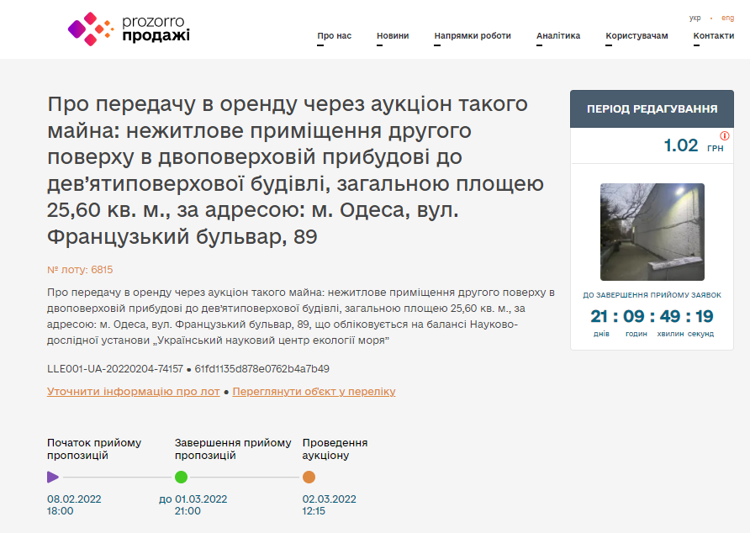Viewport: 750px width, 533px height.
Task: Switch the site language to eng
Action: click(x=726, y=17)
